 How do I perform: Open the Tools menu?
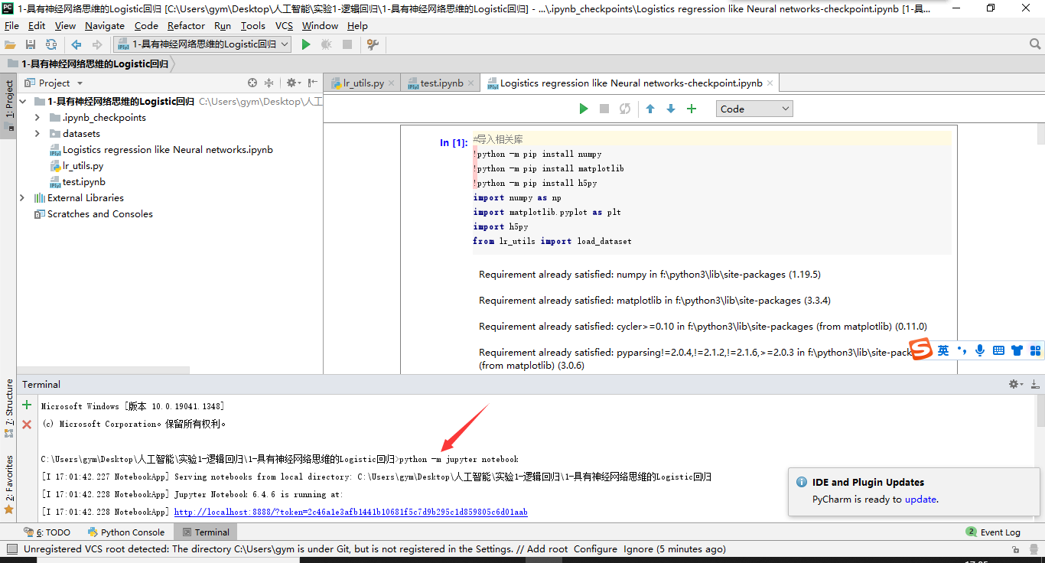(x=253, y=25)
